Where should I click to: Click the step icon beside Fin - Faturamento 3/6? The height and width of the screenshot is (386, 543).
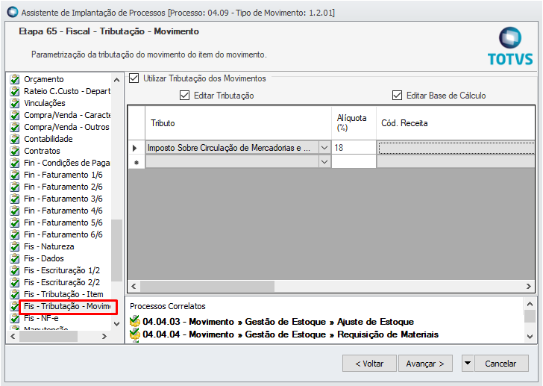point(15,199)
